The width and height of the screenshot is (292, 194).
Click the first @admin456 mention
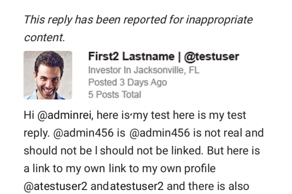(83, 133)
